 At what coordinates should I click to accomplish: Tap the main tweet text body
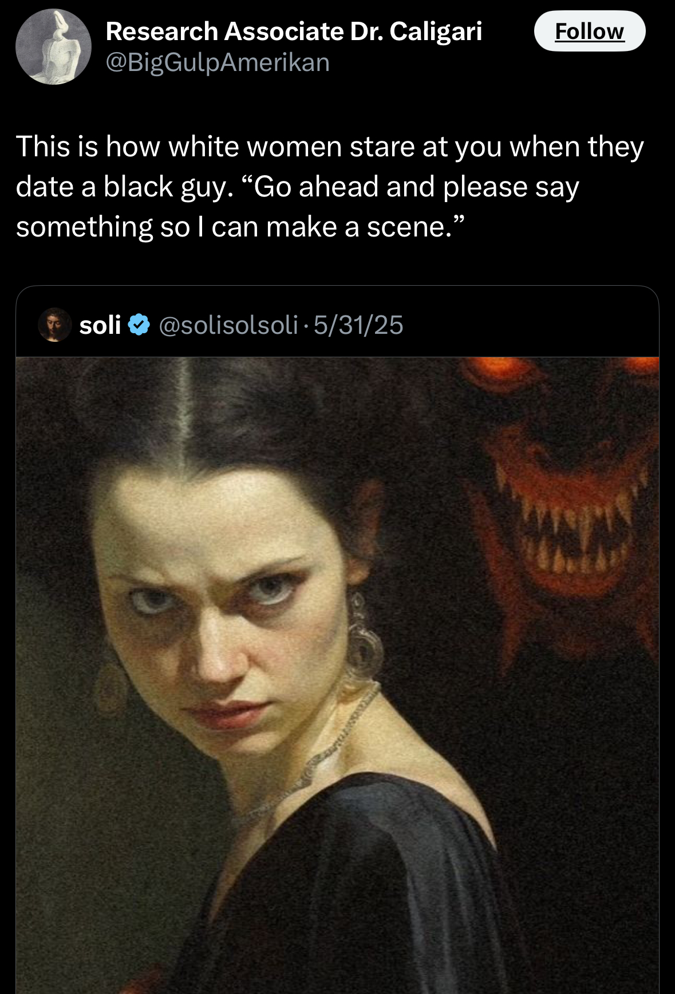[330, 187]
